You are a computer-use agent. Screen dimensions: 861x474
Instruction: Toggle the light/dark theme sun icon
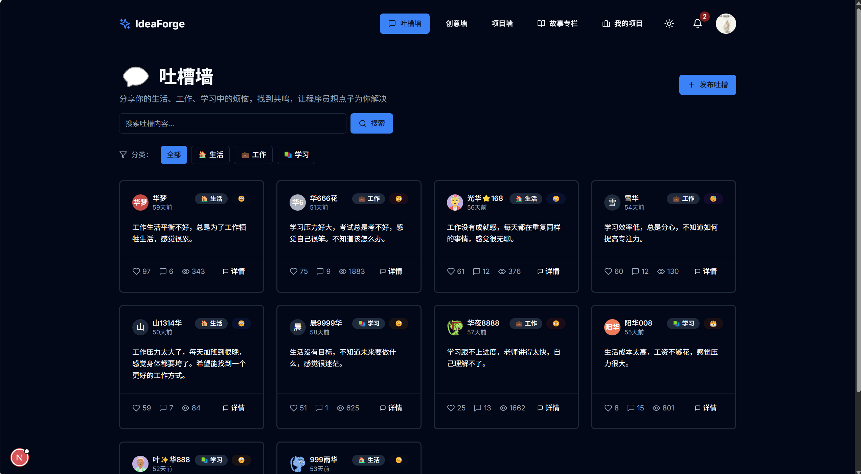click(669, 24)
